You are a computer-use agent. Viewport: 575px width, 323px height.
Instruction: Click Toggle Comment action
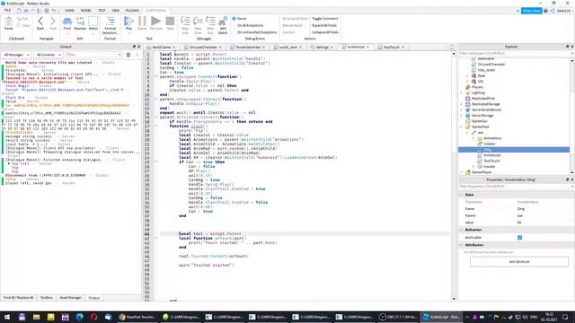[x=325, y=18]
